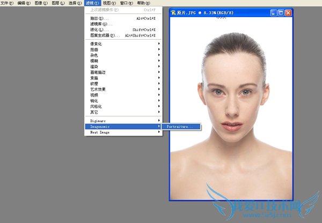Open 滤镜库(G)... filter gallery

click(x=123, y=24)
